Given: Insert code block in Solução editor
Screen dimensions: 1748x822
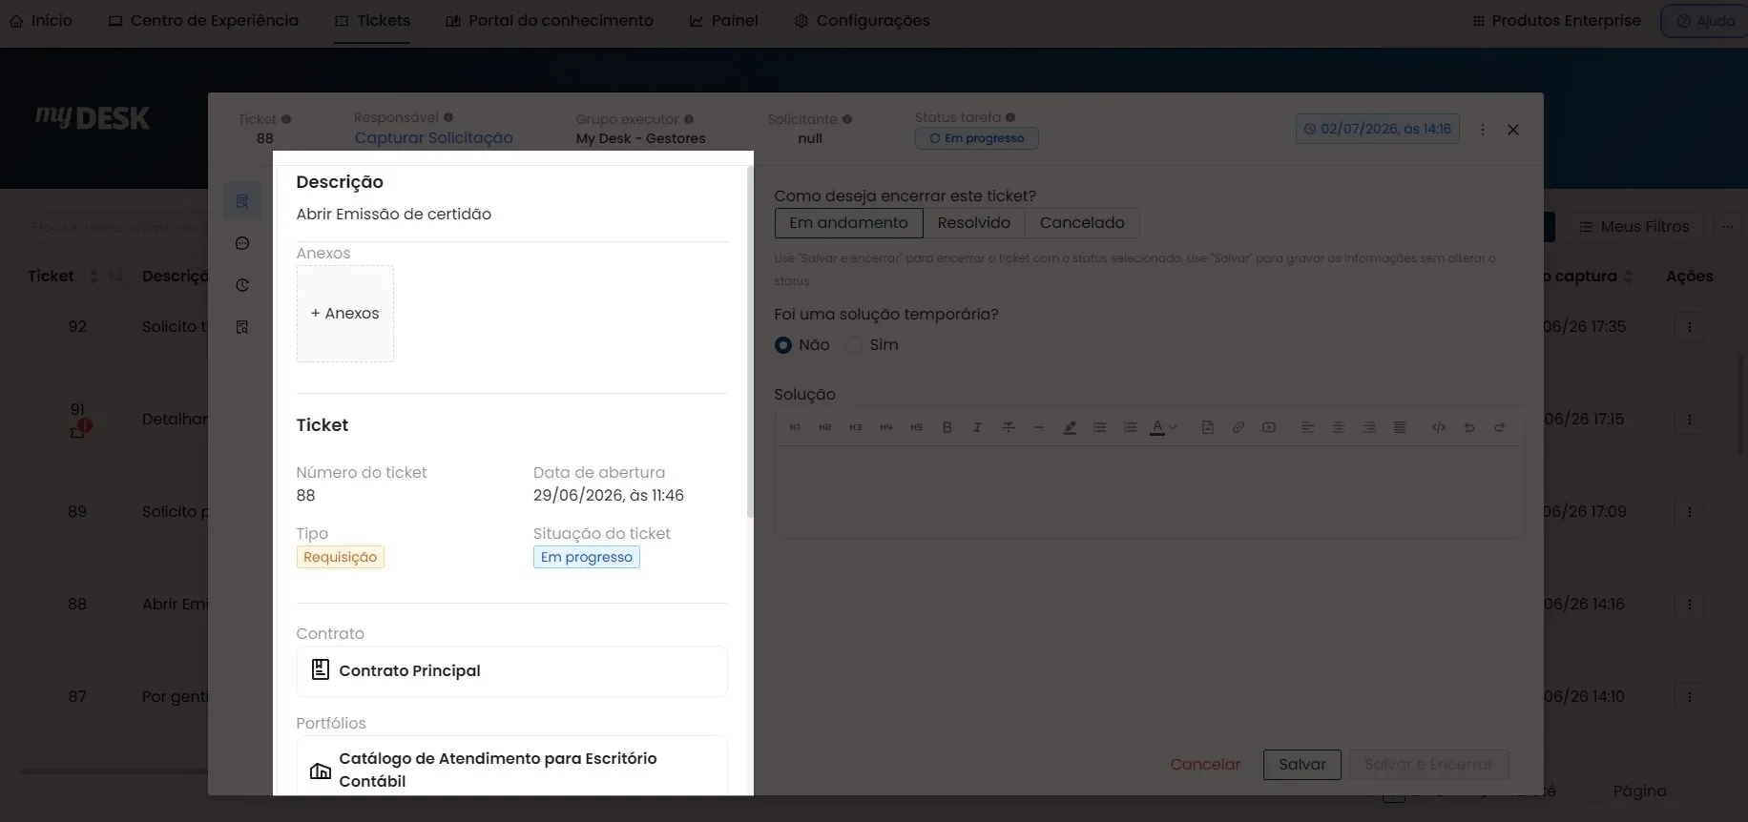Looking at the screenshot, I should [1439, 427].
